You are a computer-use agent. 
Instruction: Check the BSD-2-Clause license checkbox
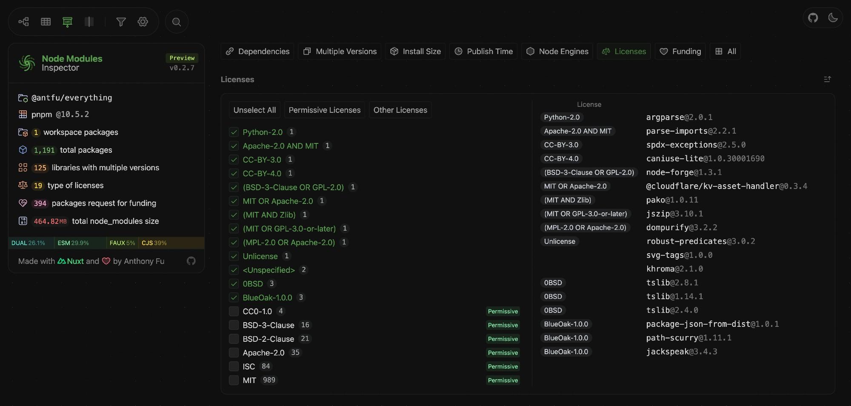(x=234, y=339)
